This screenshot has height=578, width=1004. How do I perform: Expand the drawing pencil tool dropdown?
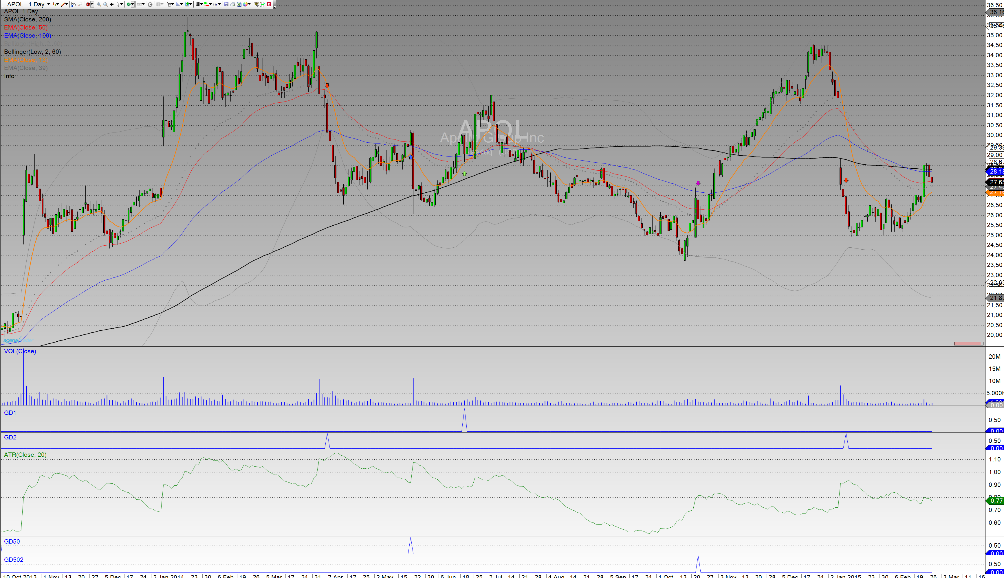(67, 4)
